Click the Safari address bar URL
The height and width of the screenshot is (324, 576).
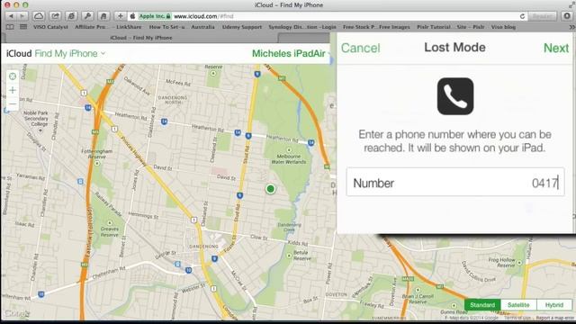click(203, 16)
